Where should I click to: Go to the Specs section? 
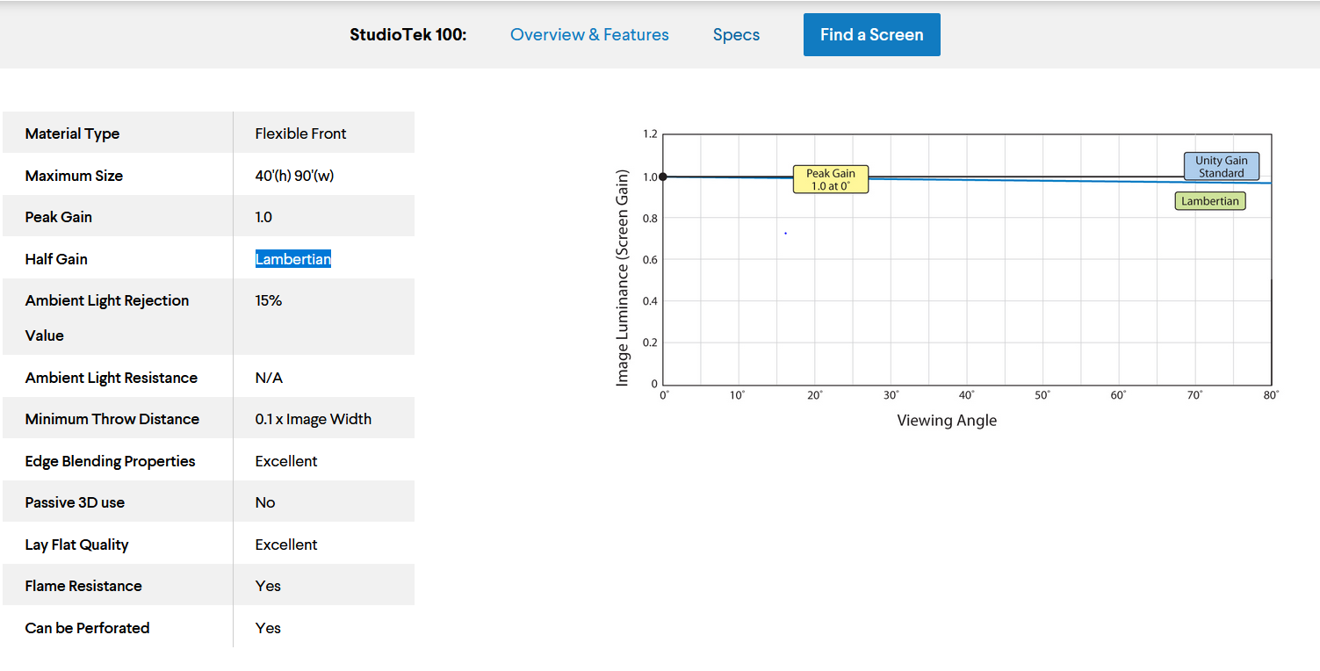pyautogui.click(x=736, y=35)
